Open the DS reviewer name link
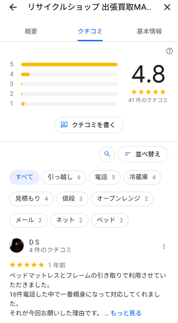This screenshot has height=323, width=178. 34,242
